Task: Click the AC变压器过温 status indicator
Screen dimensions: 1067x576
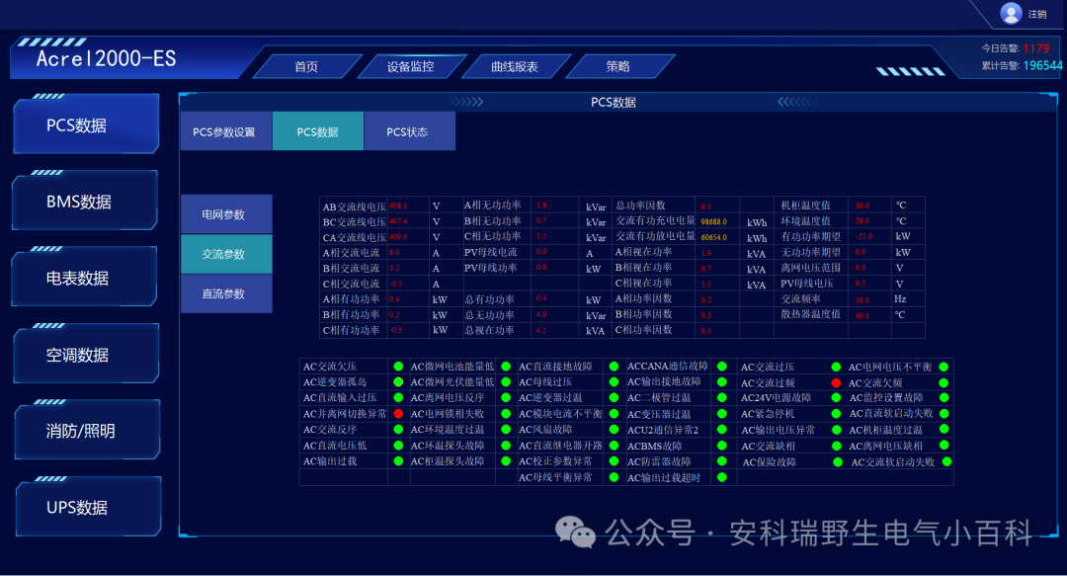Action: pos(722,413)
